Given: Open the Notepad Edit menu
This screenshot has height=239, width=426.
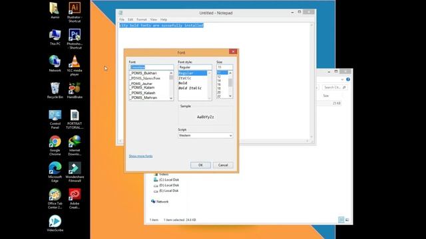Looking at the screenshot, I should 130,19.
